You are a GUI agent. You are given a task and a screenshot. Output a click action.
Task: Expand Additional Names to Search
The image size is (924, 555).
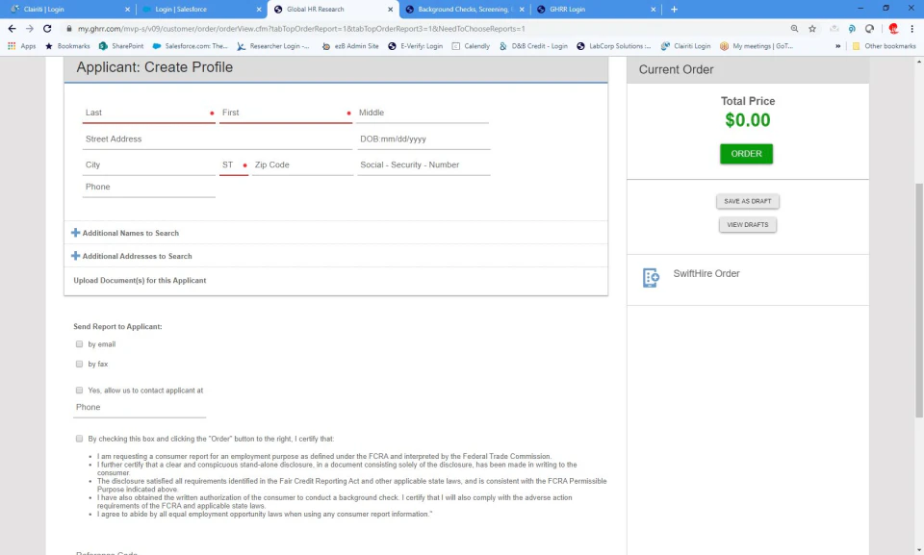pos(125,233)
